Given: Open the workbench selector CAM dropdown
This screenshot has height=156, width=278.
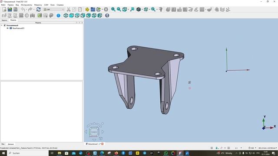Looking at the screenshot, I should 53,10.
